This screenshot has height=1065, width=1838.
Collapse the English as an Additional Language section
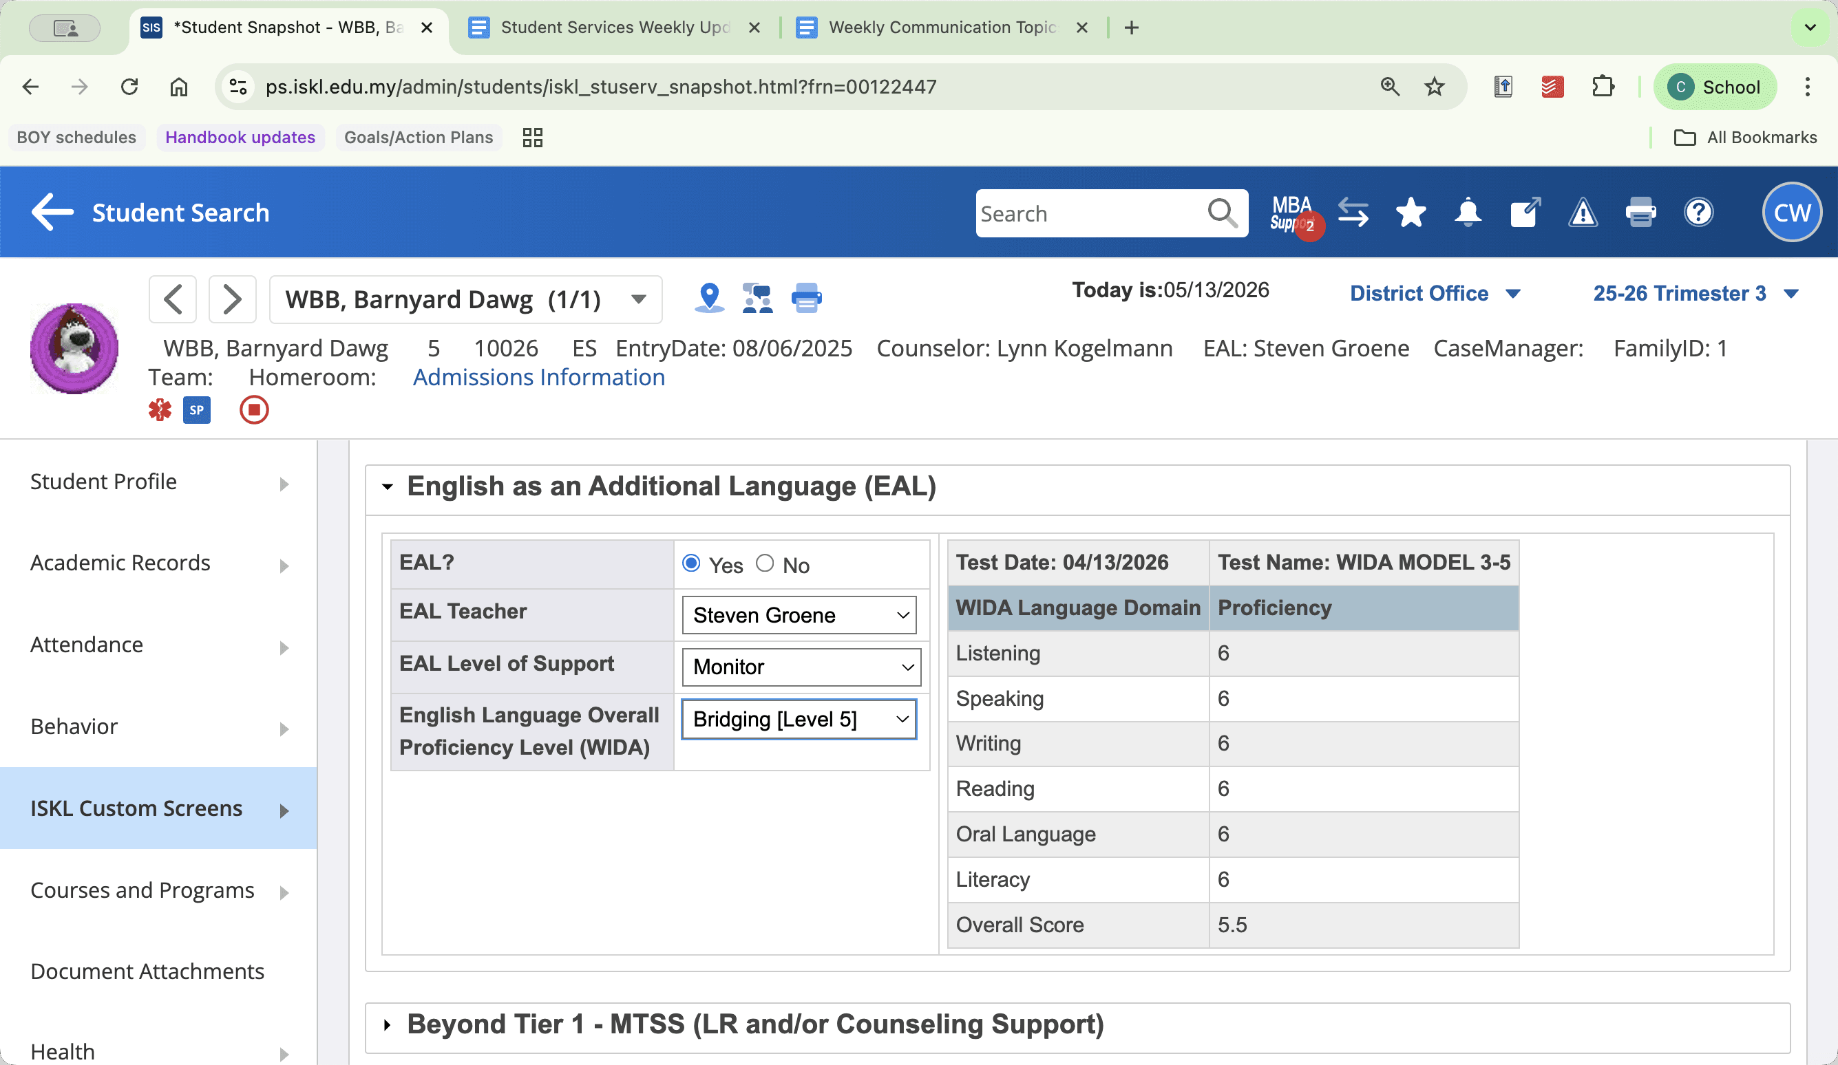pos(387,487)
